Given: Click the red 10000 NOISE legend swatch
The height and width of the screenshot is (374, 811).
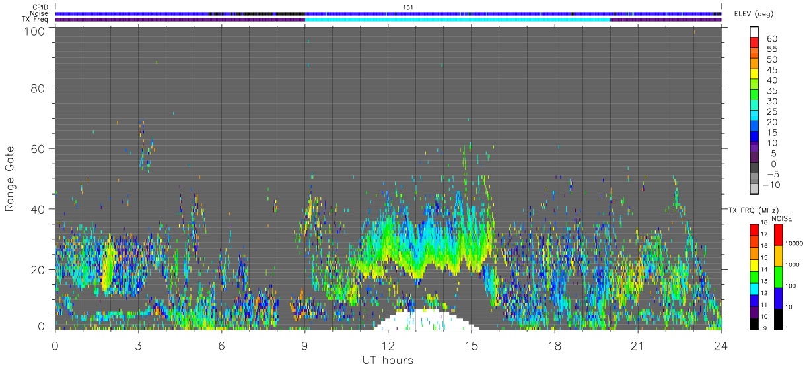Looking at the screenshot, I should pos(779,235).
